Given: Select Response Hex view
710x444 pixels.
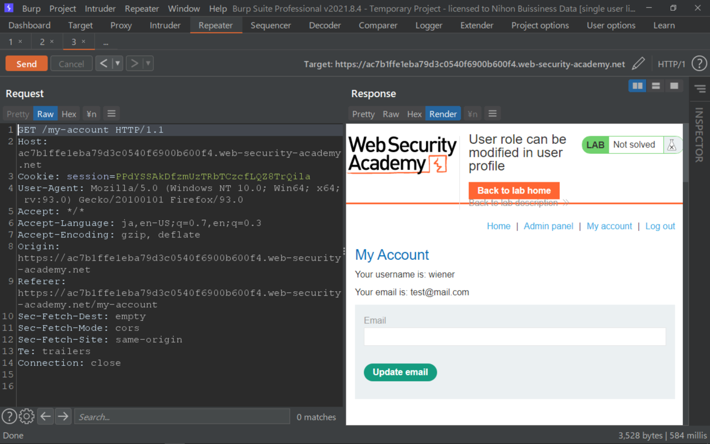Looking at the screenshot, I should click(415, 114).
